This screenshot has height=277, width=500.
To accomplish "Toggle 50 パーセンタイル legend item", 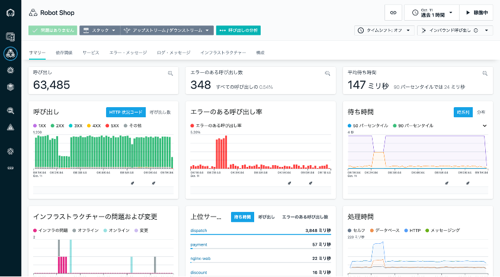I will click(x=368, y=126).
